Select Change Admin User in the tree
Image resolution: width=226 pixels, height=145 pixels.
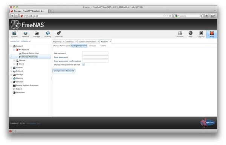[31, 53]
